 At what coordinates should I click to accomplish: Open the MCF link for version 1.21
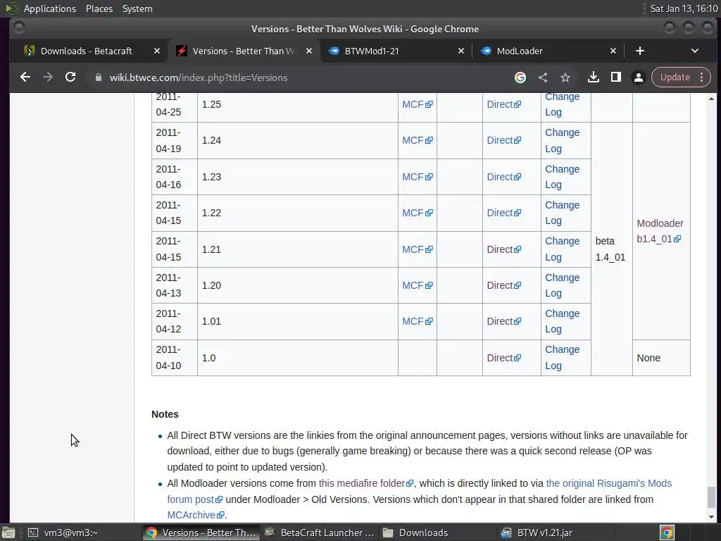(417, 249)
